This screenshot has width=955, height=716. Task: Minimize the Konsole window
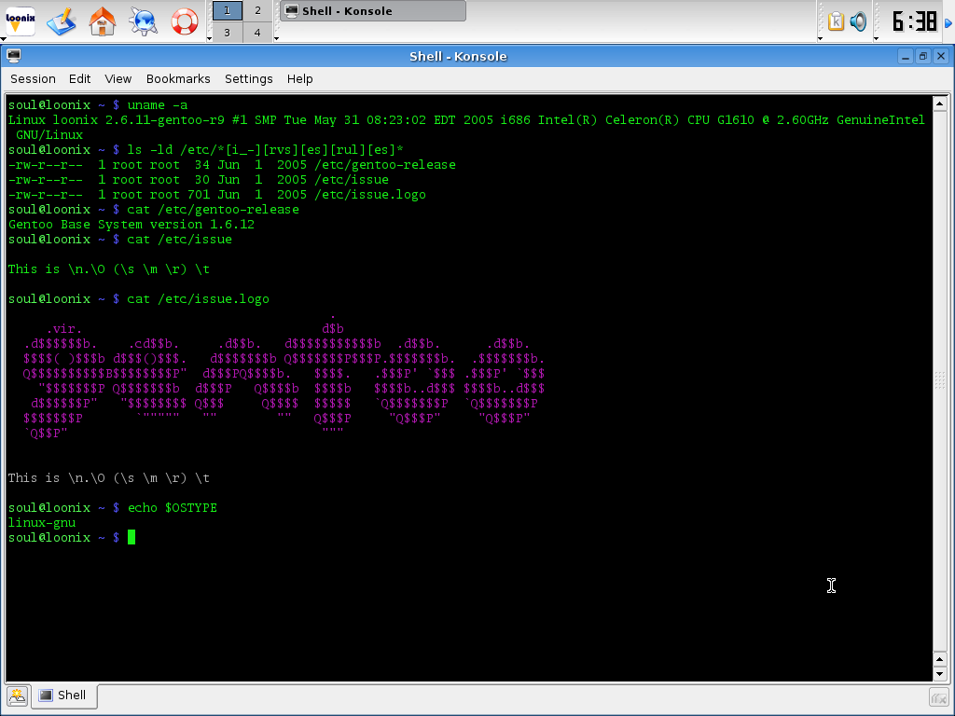pyautogui.click(x=906, y=57)
